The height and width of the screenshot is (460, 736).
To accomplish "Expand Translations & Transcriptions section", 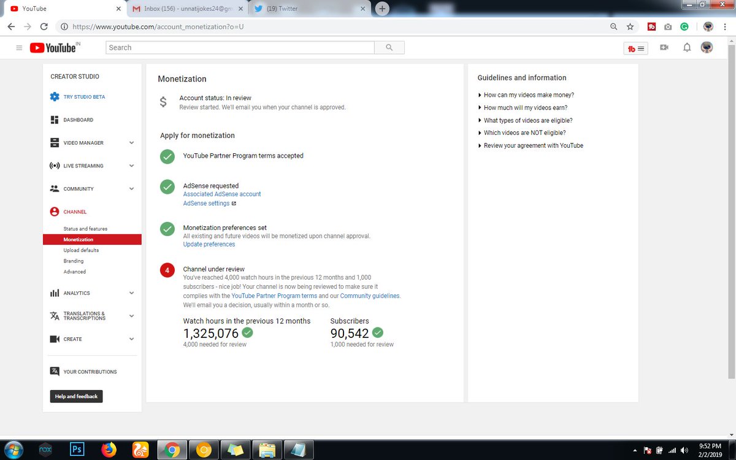I will [x=131, y=316].
